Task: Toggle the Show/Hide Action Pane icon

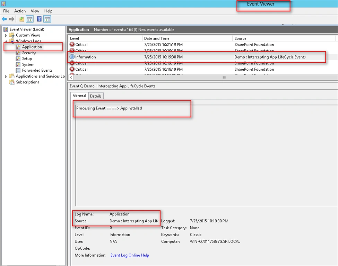Action: coord(47,19)
